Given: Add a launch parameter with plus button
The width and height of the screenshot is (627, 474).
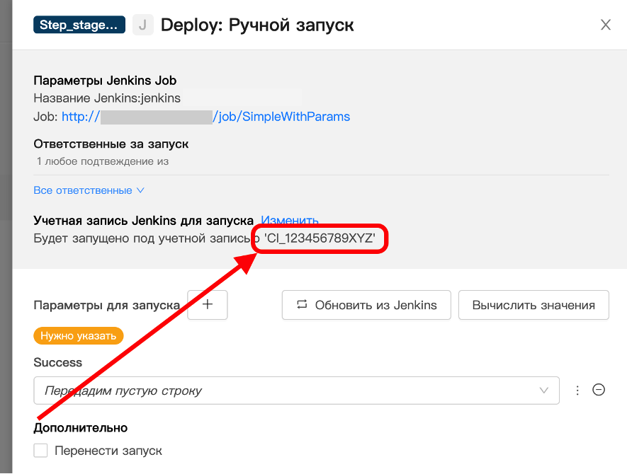Looking at the screenshot, I should pos(207,304).
